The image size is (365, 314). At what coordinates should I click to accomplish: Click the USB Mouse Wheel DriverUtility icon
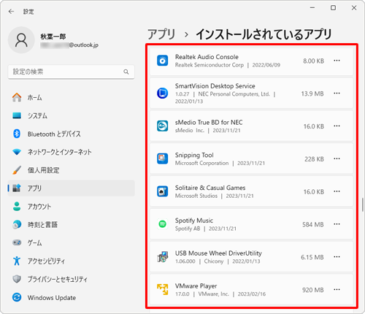pos(162,257)
